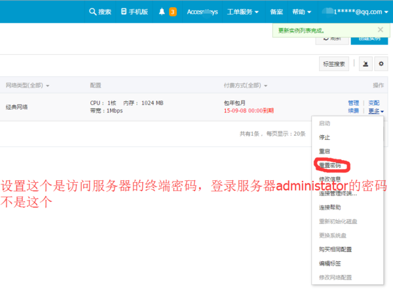Click the 标签搜索 button
393x303 pixels.
(x=334, y=63)
